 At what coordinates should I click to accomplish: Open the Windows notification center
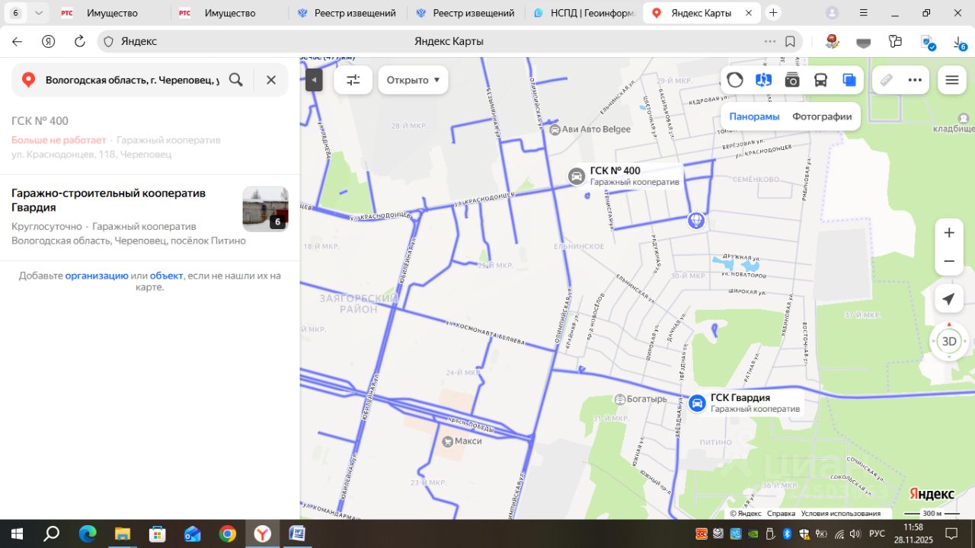(951, 534)
